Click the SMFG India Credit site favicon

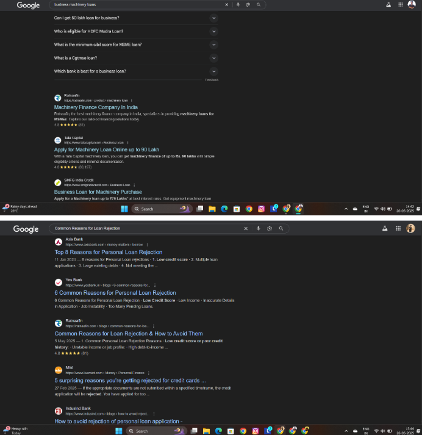[58, 182]
